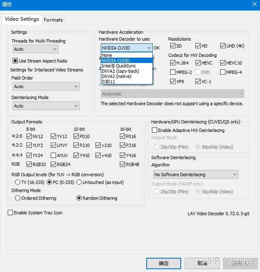Viewport: 260px width, 272px height.
Task: Open the software deinterlacing Algorithm dropdown
Action: click(195, 175)
